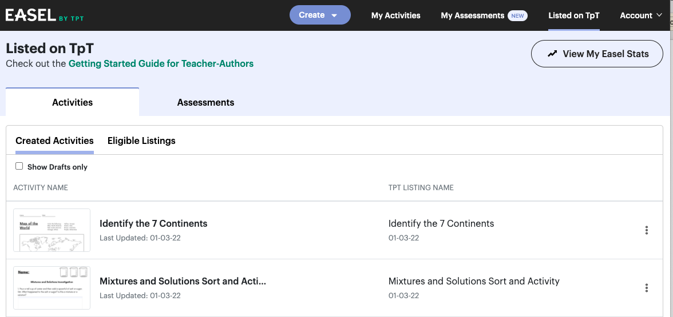
Task: Click the Easel by TpT logo
Action: [45, 15]
